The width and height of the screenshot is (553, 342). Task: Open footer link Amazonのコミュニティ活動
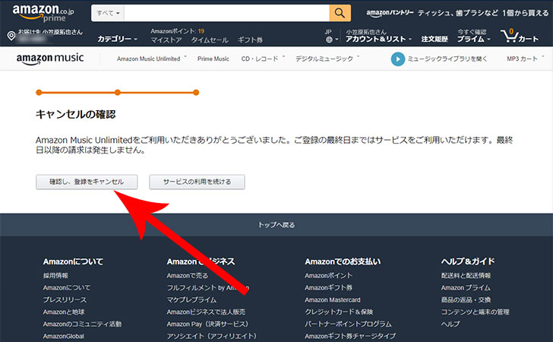pos(82,324)
